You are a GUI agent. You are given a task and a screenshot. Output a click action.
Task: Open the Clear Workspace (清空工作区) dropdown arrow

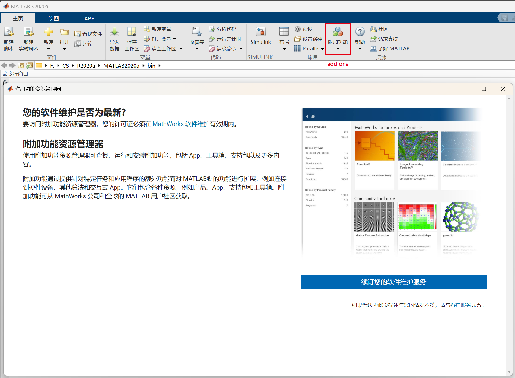point(181,49)
